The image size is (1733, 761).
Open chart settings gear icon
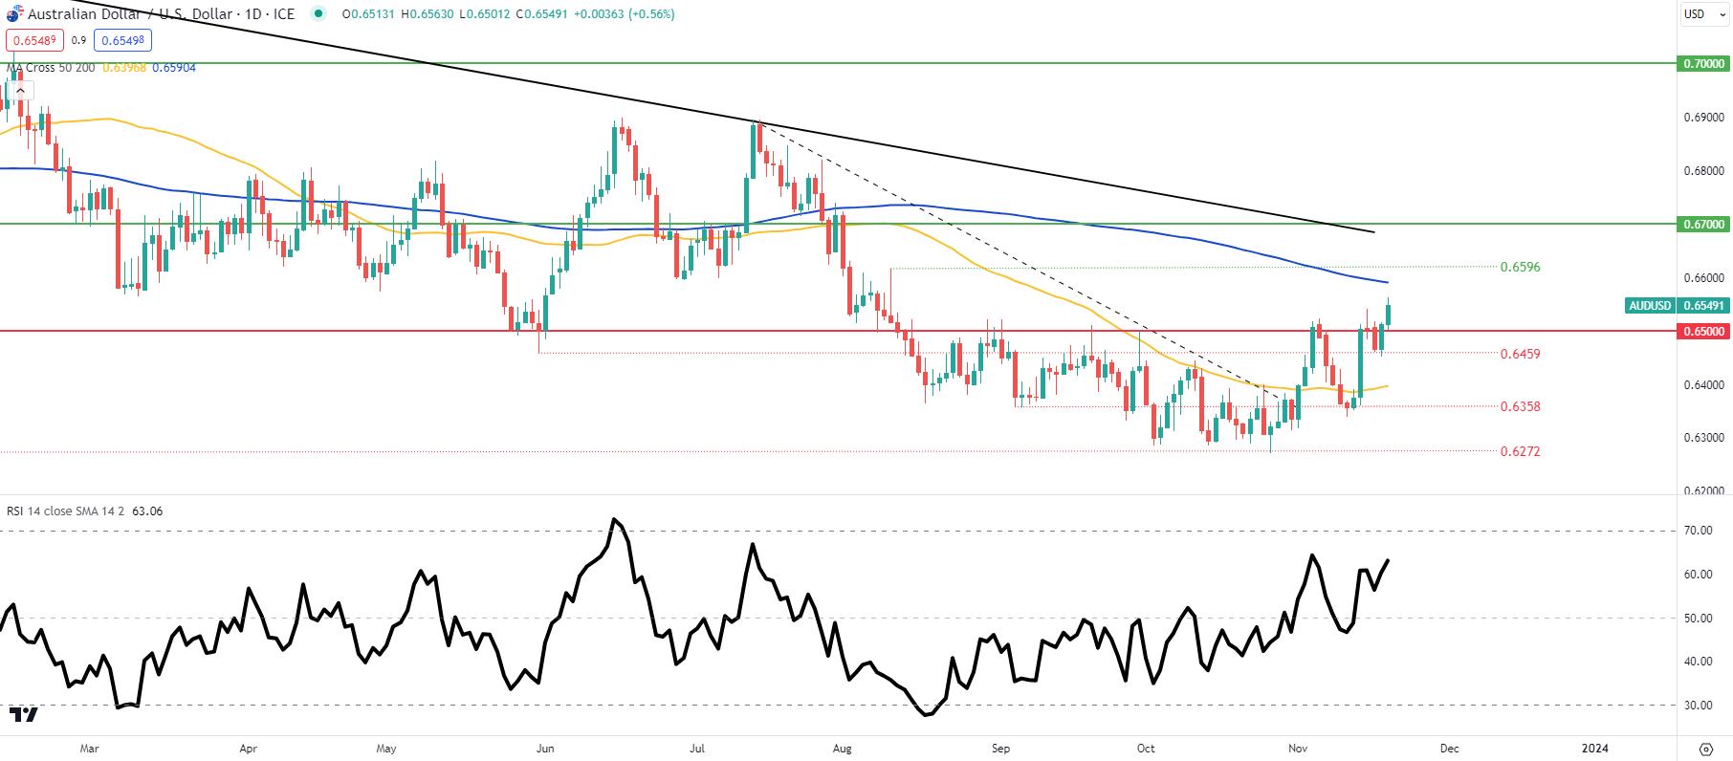pos(1705,749)
